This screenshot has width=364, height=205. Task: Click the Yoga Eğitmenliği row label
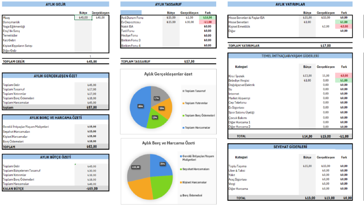click(14, 27)
